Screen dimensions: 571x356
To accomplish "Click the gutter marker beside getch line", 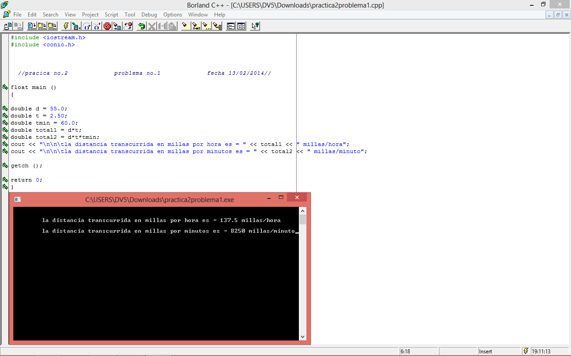I will coord(5,166).
